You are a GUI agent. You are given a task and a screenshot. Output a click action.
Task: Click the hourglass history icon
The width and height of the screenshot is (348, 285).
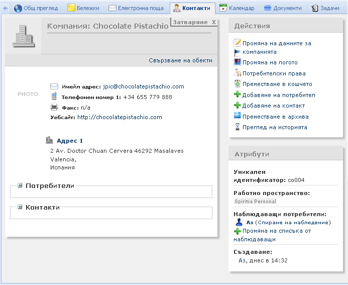[238, 127]
